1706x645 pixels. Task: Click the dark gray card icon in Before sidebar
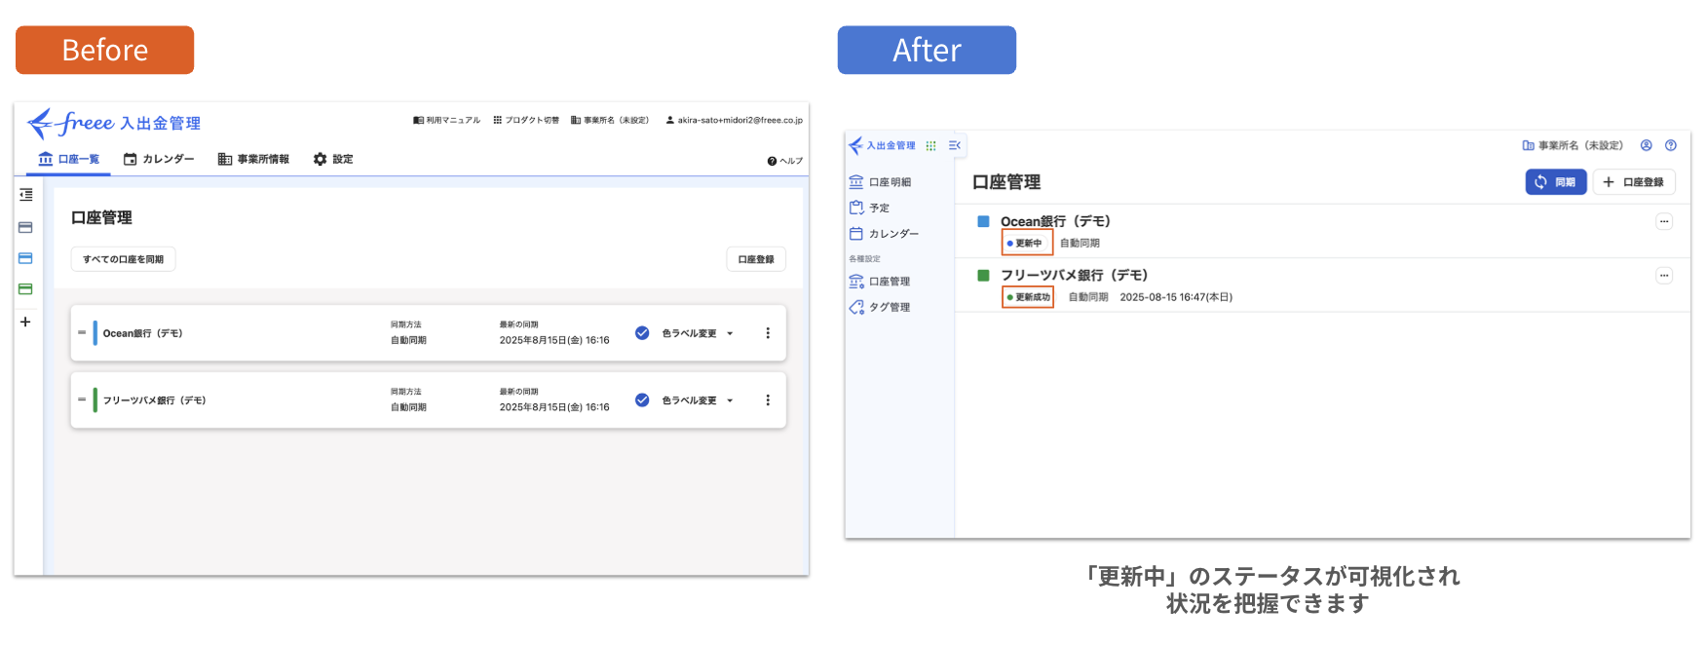(x=26, y=228)
